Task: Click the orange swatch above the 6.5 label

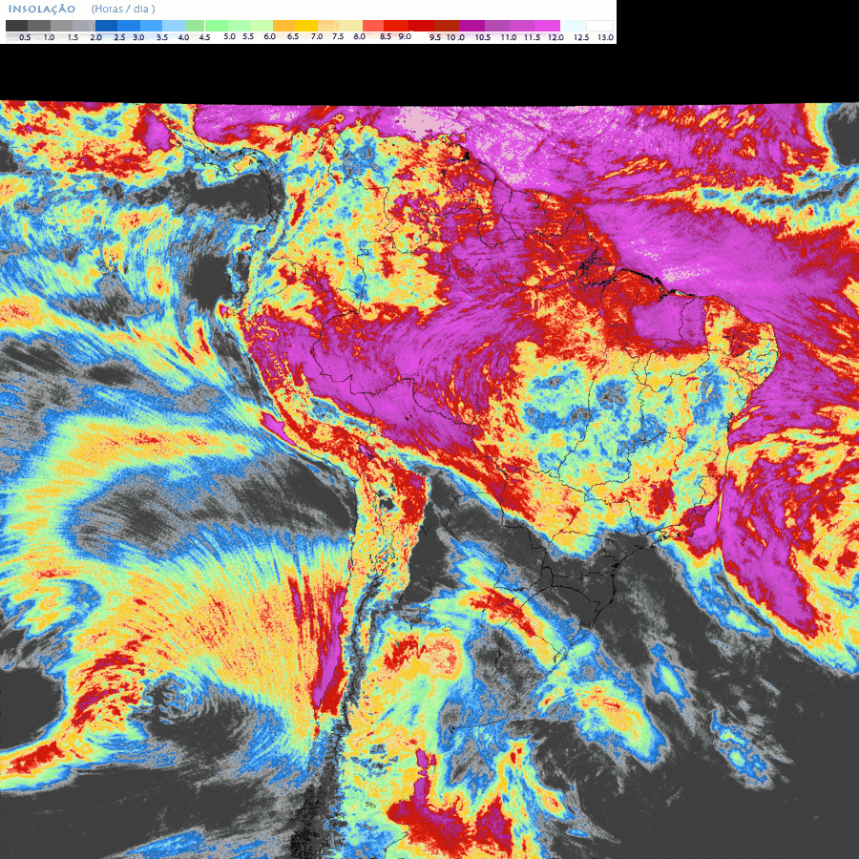Action: pyautogui.click(x=283, y=26)
